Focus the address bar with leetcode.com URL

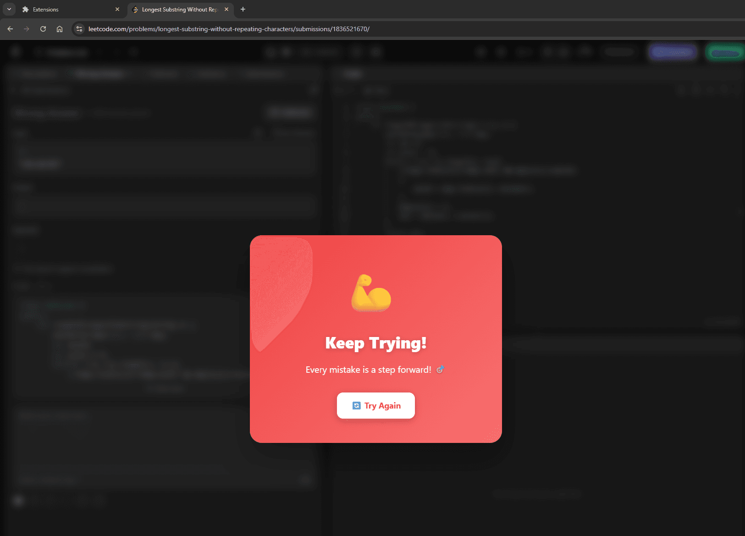[x=229, y=29]
